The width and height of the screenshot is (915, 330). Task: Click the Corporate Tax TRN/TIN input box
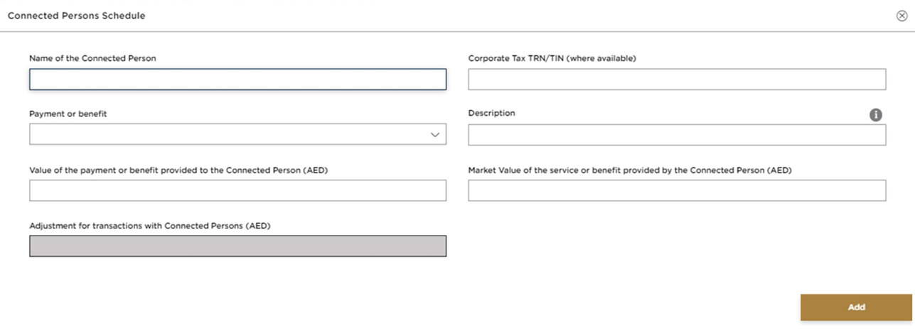676,79
